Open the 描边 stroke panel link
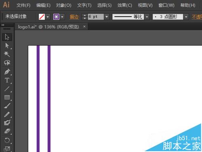202x152 pixels. [74, 17]
